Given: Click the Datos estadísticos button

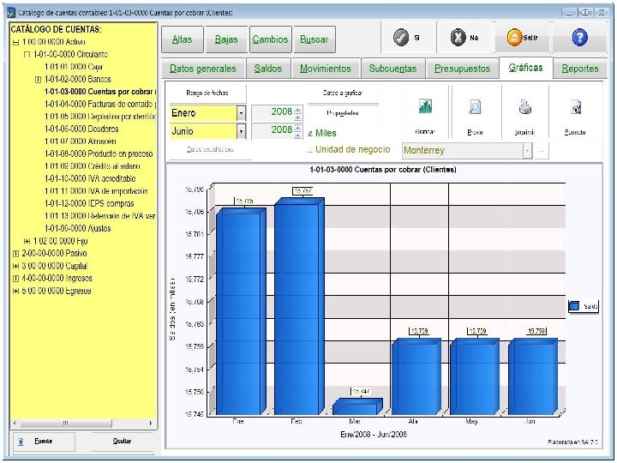Looking at the screenshot, I should (210, 149).
